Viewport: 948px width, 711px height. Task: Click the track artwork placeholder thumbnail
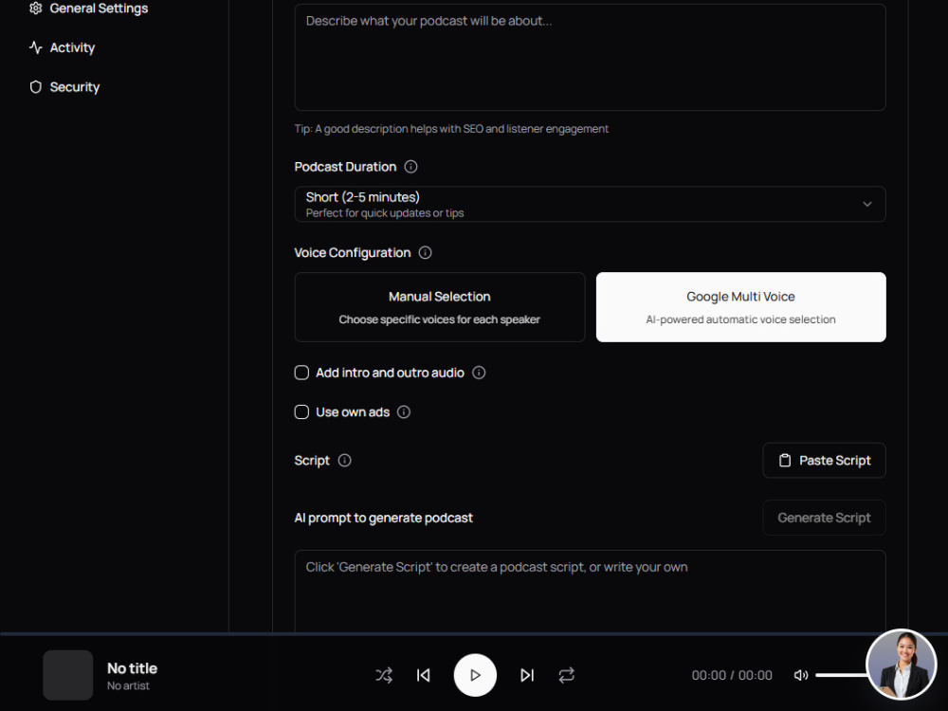tap(67, 675)
